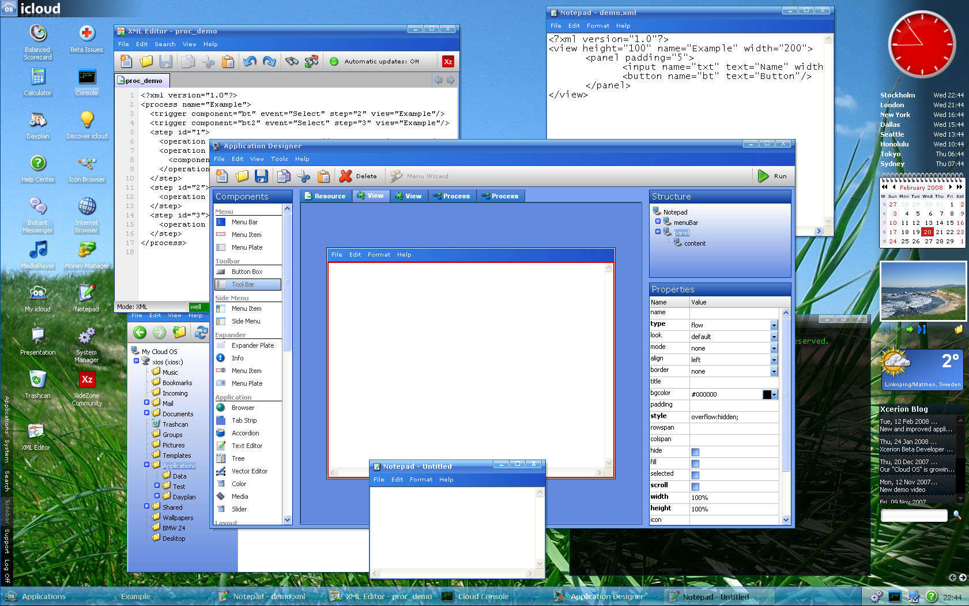
Task: Collapse the panel node in Structure tree
Action: [658, 232]
